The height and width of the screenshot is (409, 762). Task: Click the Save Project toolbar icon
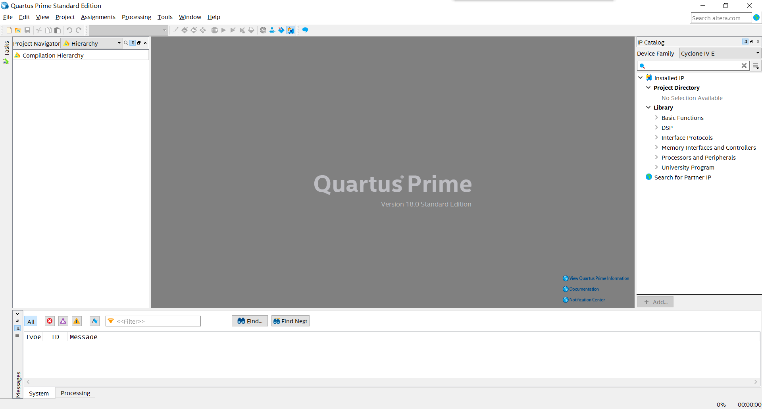click(x=27, y=30)
